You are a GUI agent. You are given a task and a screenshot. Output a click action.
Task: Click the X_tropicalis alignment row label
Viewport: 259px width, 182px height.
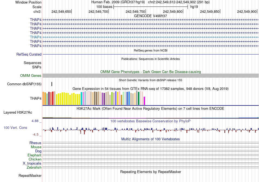point(32,163)
